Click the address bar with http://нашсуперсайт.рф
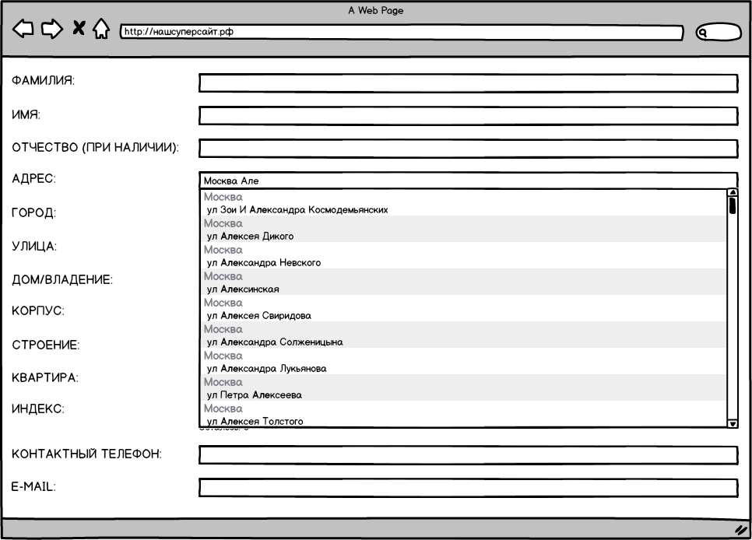 (402, 32)
